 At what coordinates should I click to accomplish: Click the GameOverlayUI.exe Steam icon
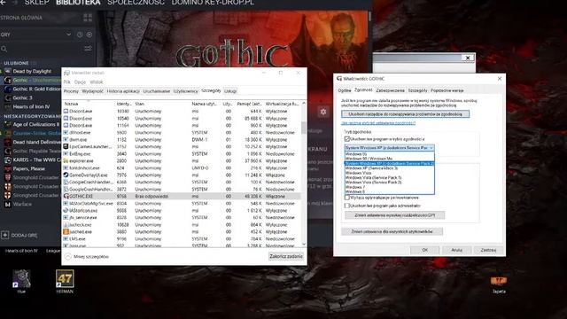pos(66,175)
